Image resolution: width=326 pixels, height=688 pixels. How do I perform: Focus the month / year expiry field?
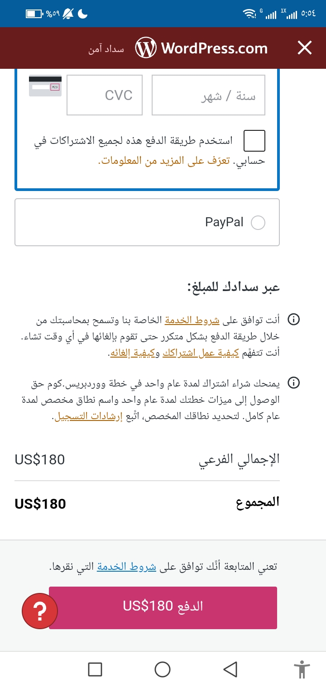pyautogui.click(x=208, y=95)
